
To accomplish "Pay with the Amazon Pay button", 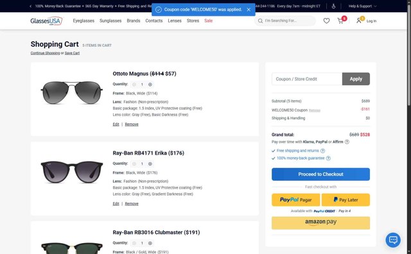I will pyautogui.click(x=320, y=223).
